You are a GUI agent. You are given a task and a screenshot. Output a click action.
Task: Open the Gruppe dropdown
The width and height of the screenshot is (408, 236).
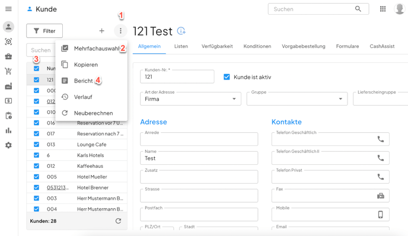click(x=297, y=98)
